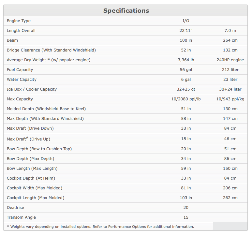Click the Length Overall value 22'11"
The height and width of the screenshot is (236, 252).
tap(186, 31)
